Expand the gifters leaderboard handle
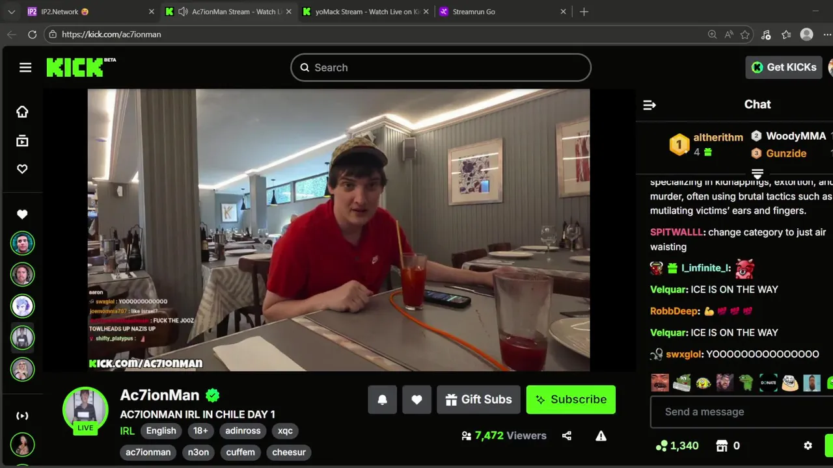 [758, 174]
